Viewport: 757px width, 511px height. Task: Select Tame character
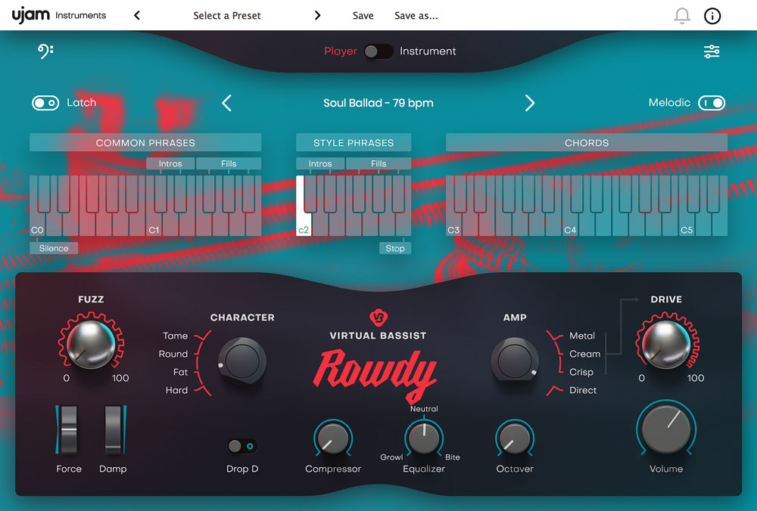176,336
